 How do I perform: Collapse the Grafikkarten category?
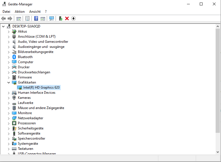(x=9, y=82)
